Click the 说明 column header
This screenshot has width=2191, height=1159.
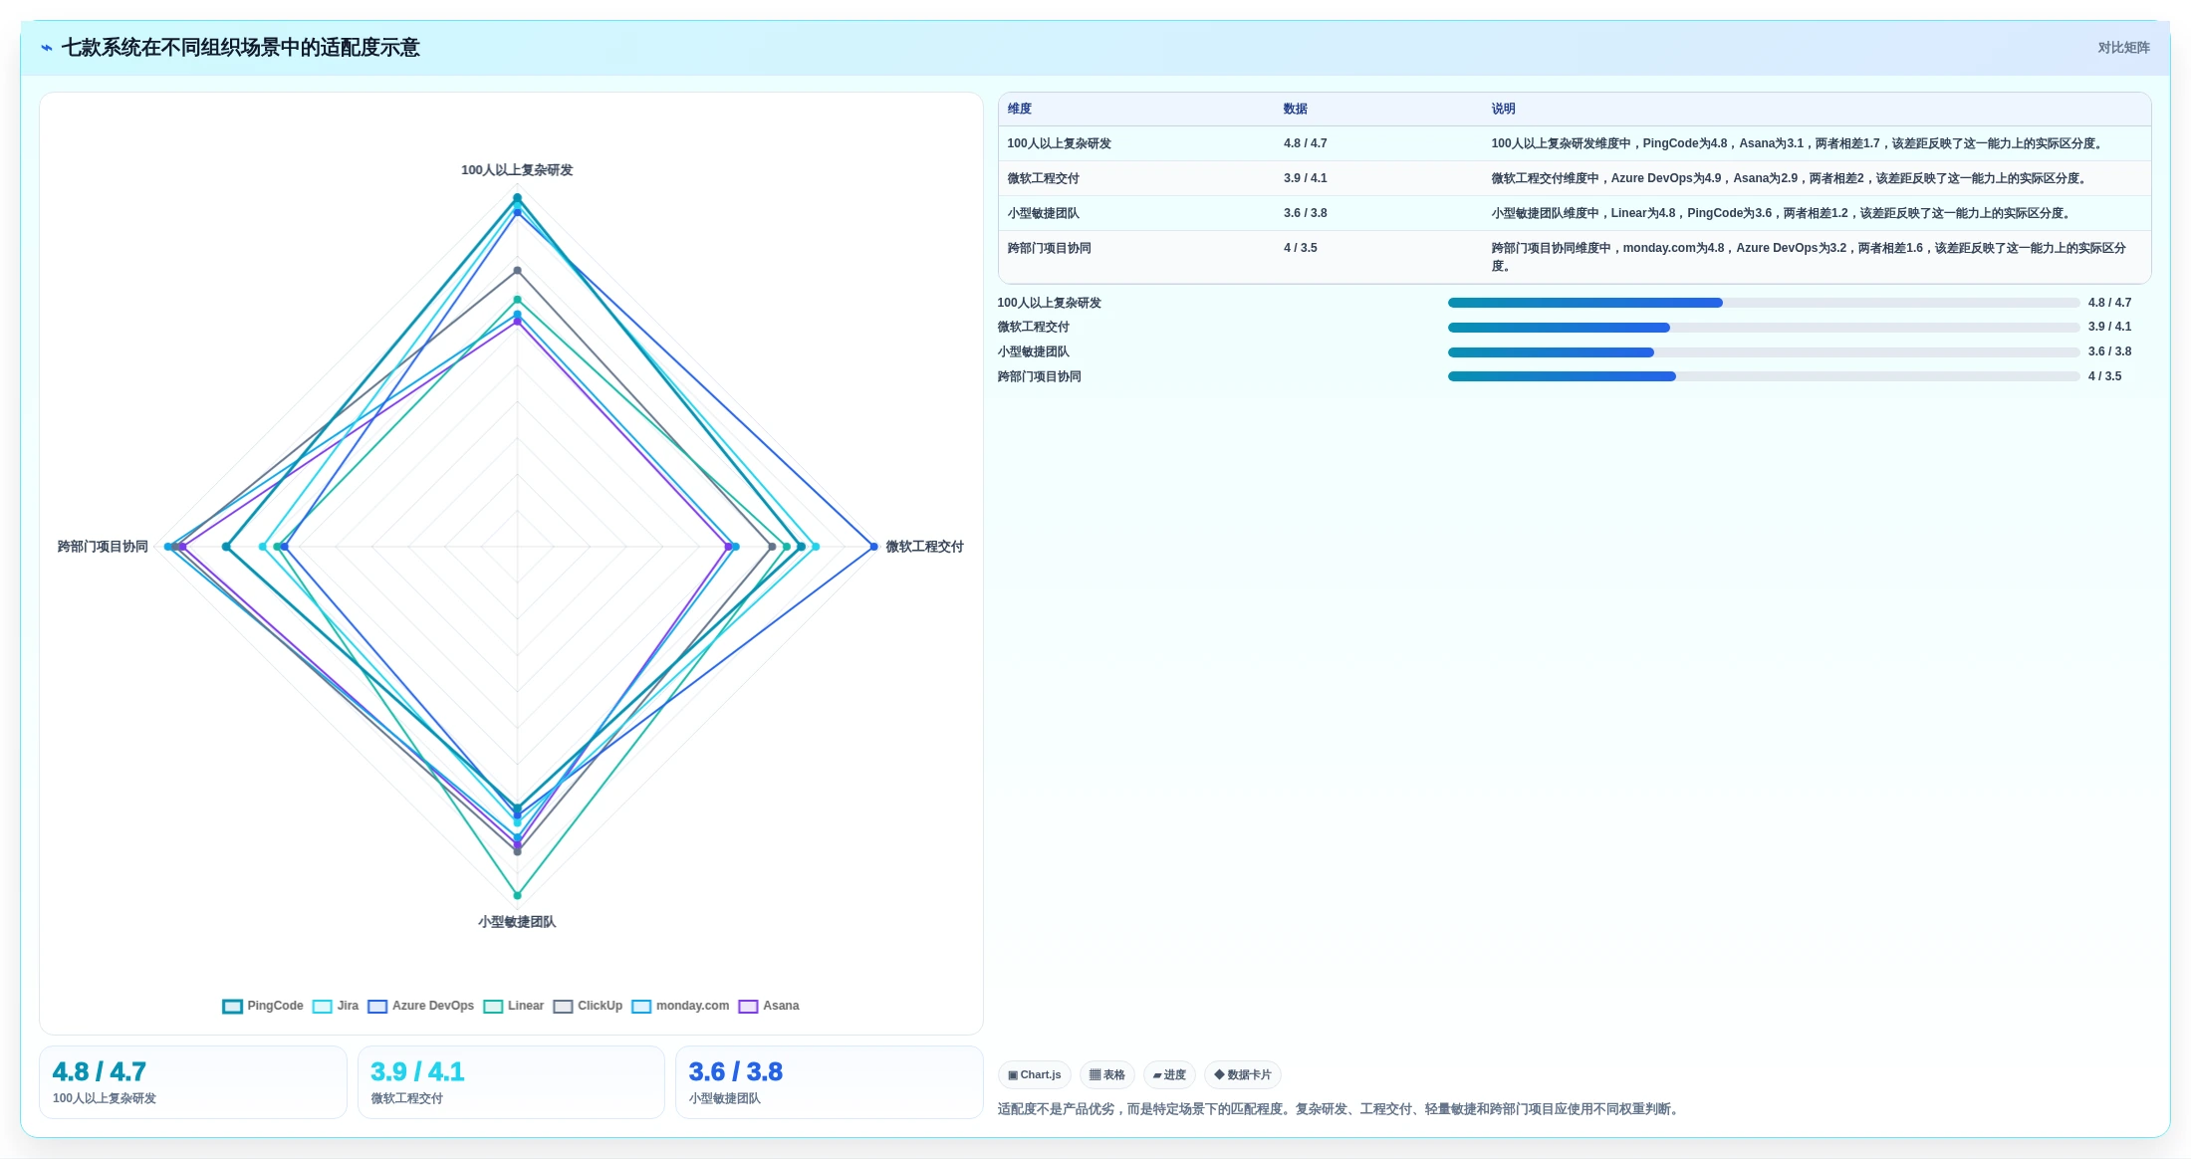[x=1503, y=109]
